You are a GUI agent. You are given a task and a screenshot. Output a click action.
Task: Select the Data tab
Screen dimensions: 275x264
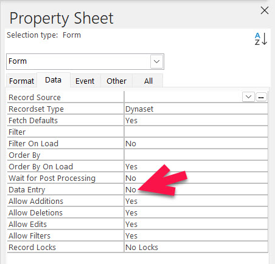point(54,80)
